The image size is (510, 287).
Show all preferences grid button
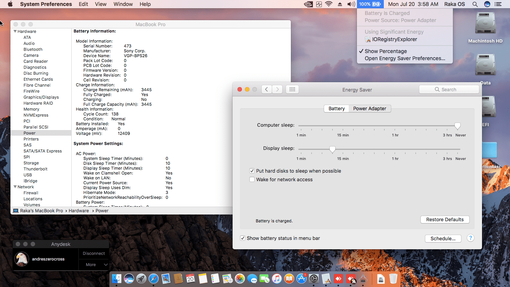tap(292, 89)
